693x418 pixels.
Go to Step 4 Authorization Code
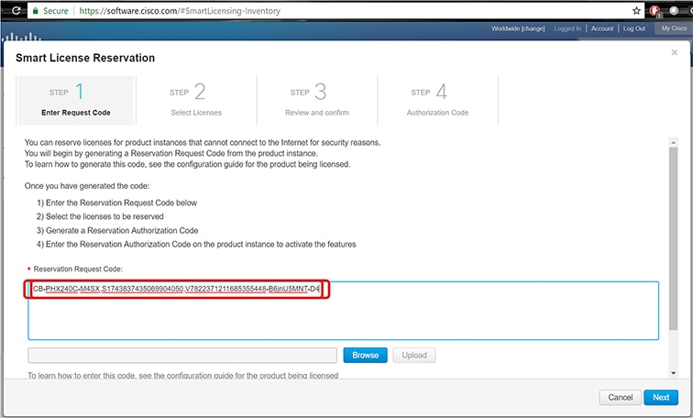(x=437, y=100)
